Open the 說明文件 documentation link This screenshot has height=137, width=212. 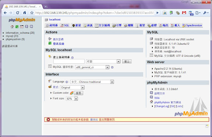(x=159, y=93)
